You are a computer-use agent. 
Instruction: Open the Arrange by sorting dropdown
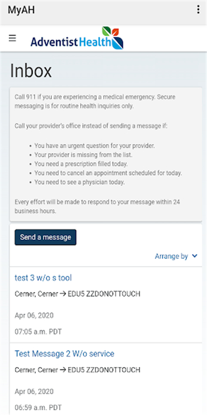[176, 256]
